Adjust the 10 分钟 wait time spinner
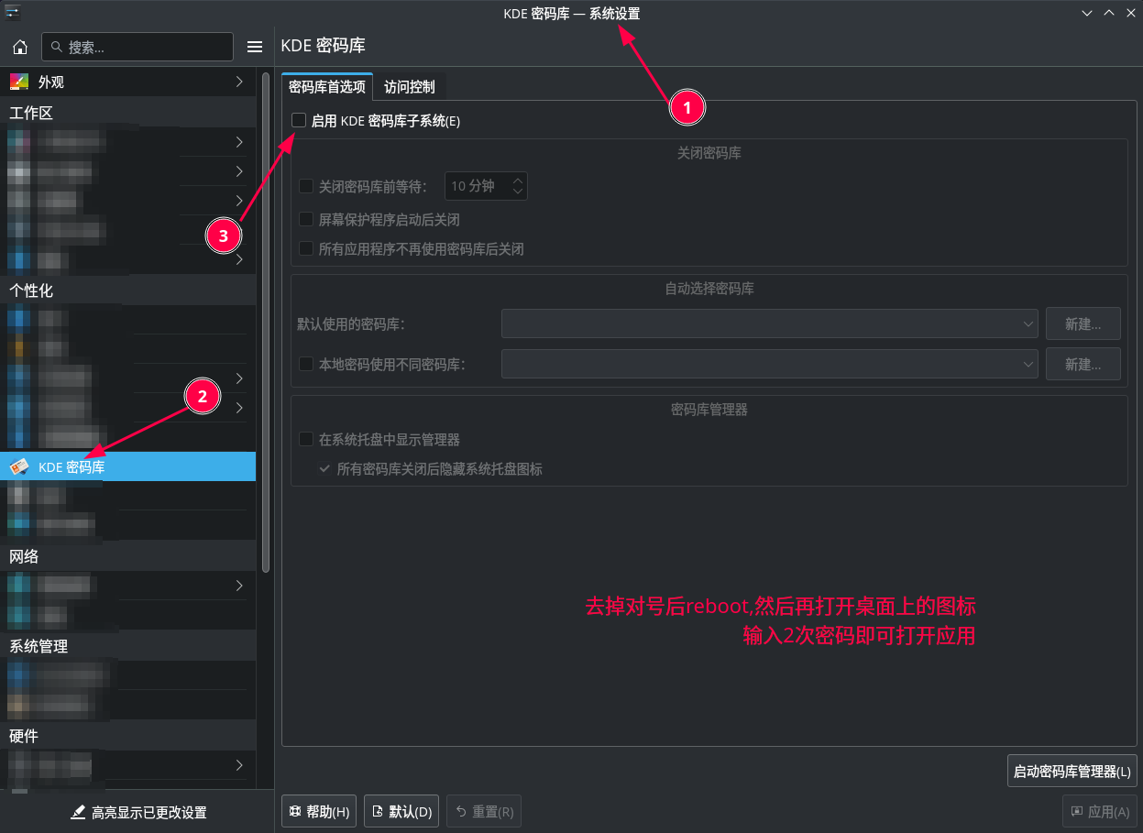The width and height of the screenshot is (1143, 833). tap(486, 186)
